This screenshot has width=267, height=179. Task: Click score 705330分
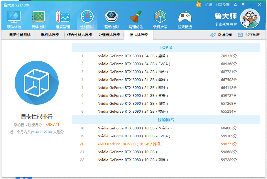[229, 56]
